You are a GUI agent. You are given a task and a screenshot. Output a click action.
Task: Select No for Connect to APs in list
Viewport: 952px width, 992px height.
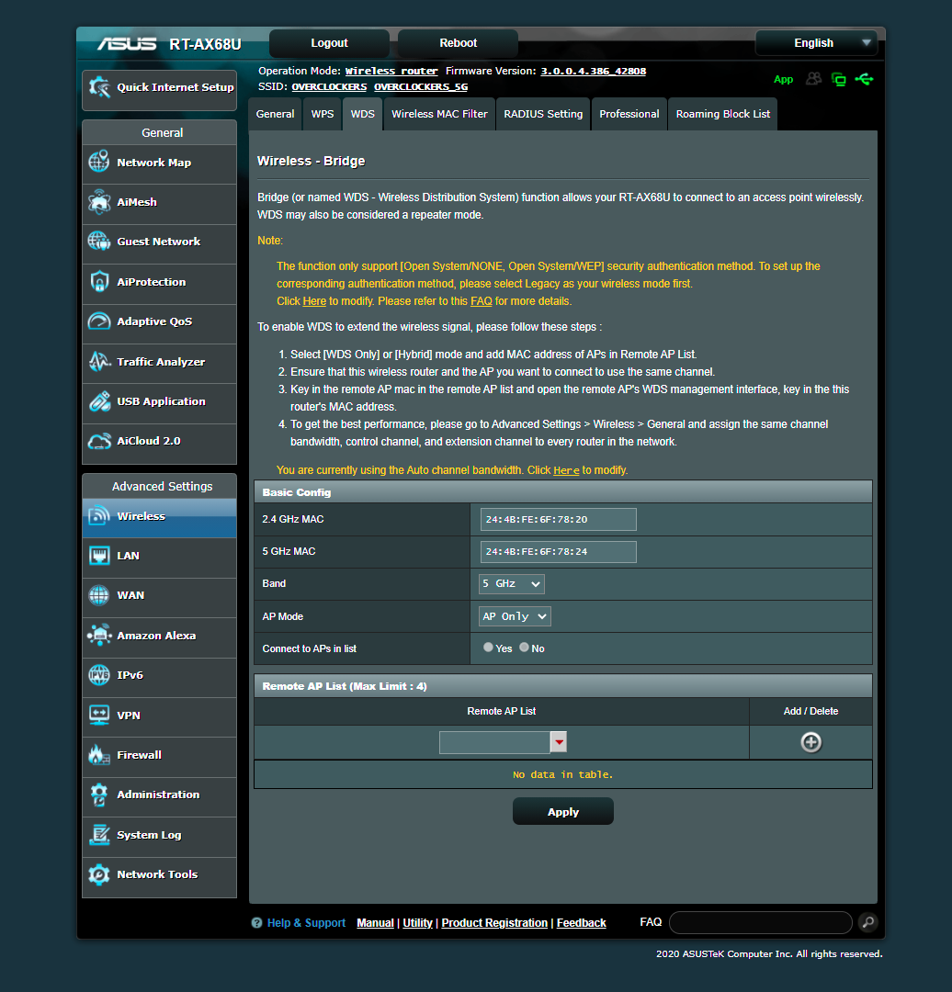pos(523,646)
